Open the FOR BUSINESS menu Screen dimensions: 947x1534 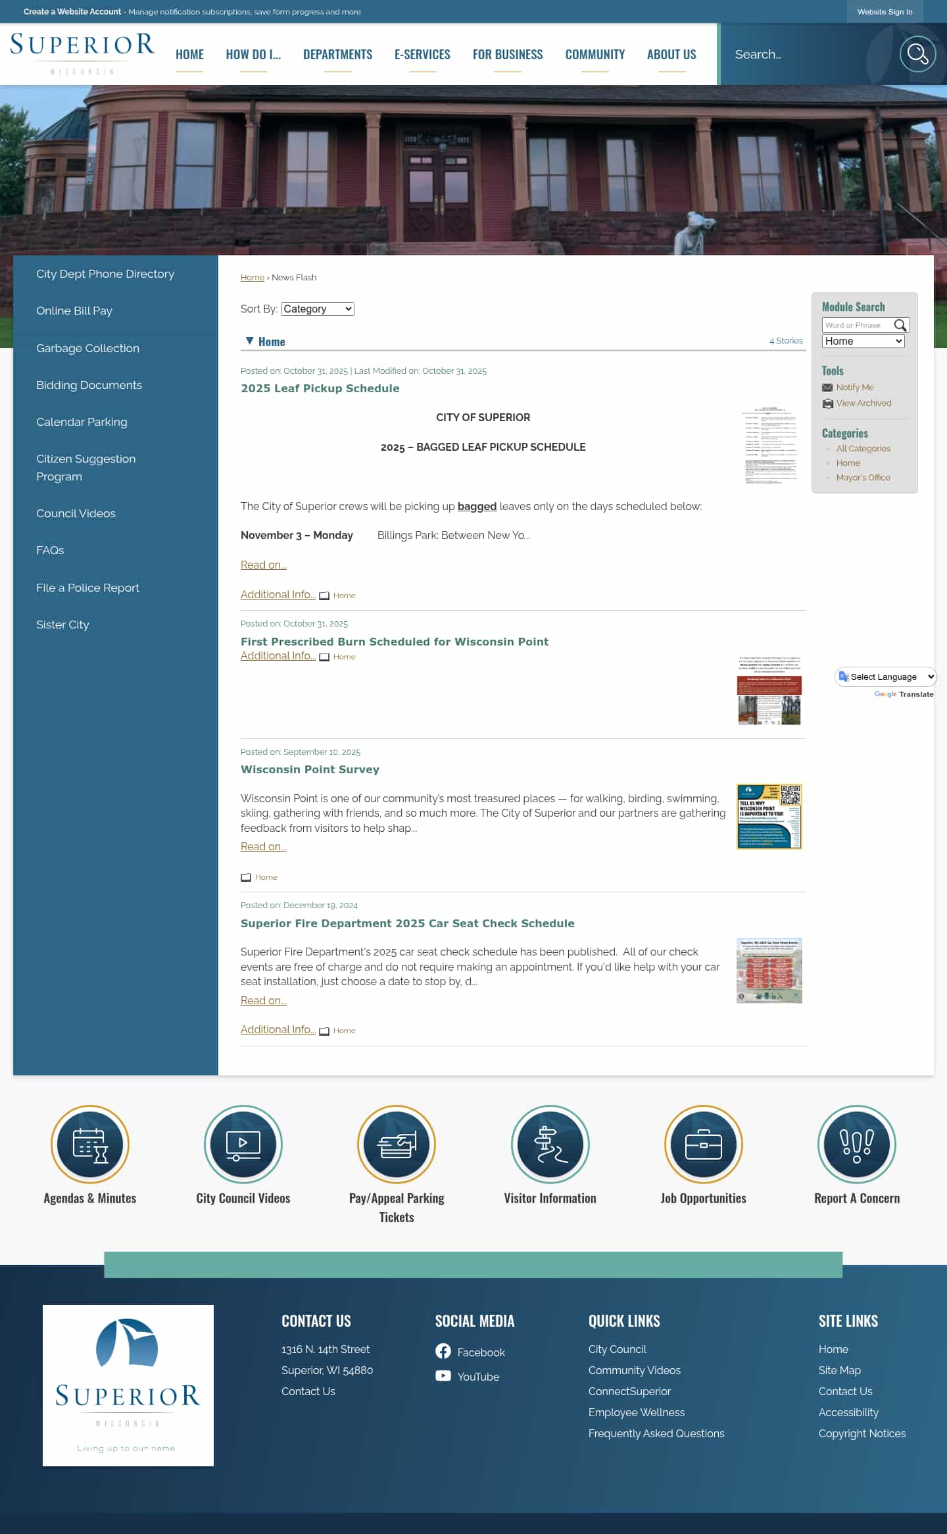[508, 55]
